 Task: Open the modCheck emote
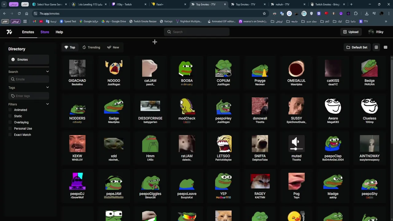(187, 110)
